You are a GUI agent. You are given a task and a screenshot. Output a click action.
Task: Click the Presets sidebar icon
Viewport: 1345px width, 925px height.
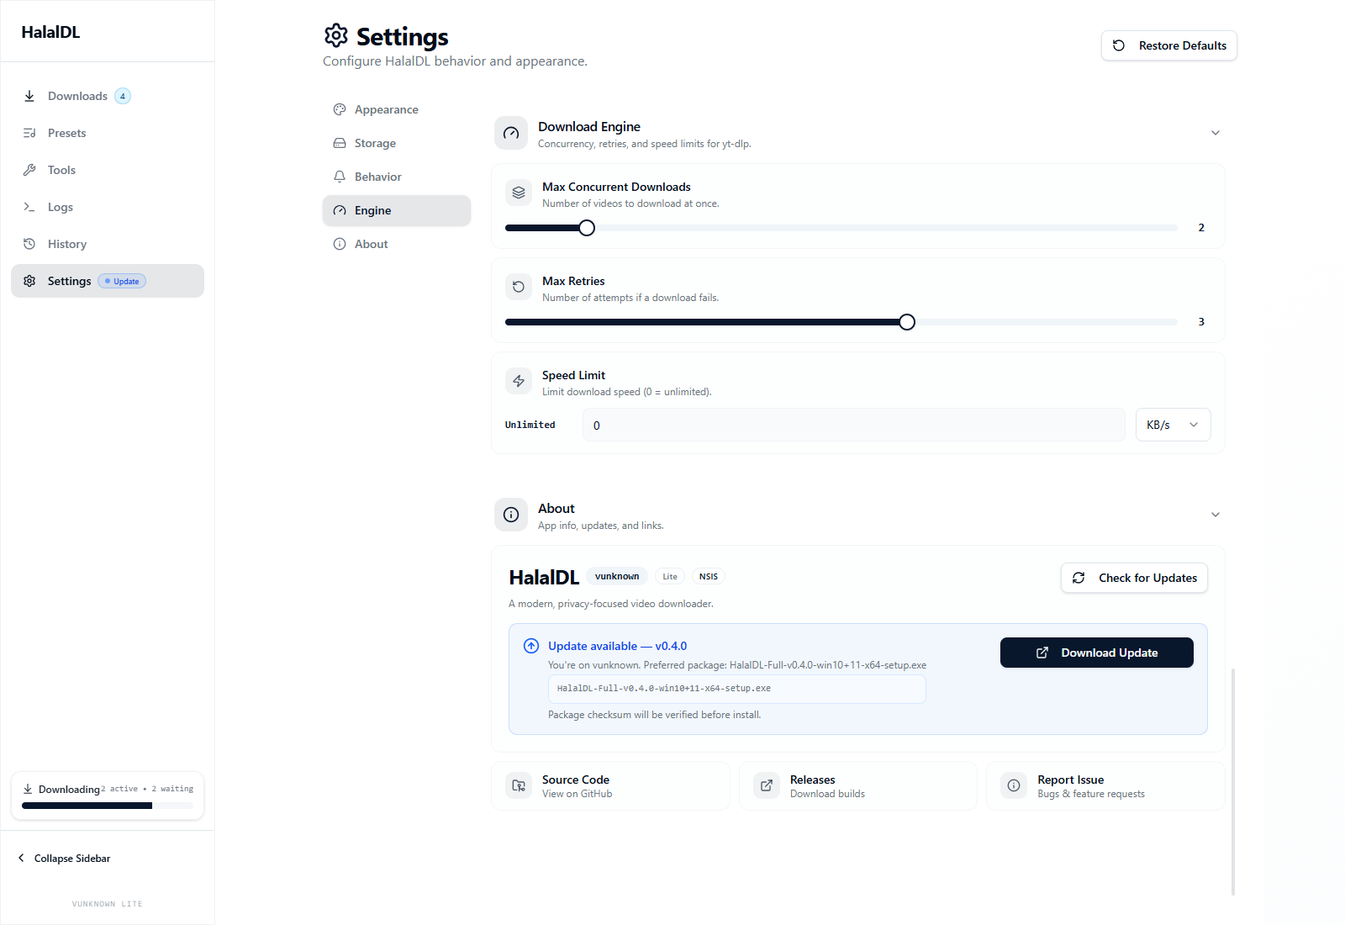click(x=29, y=133)
